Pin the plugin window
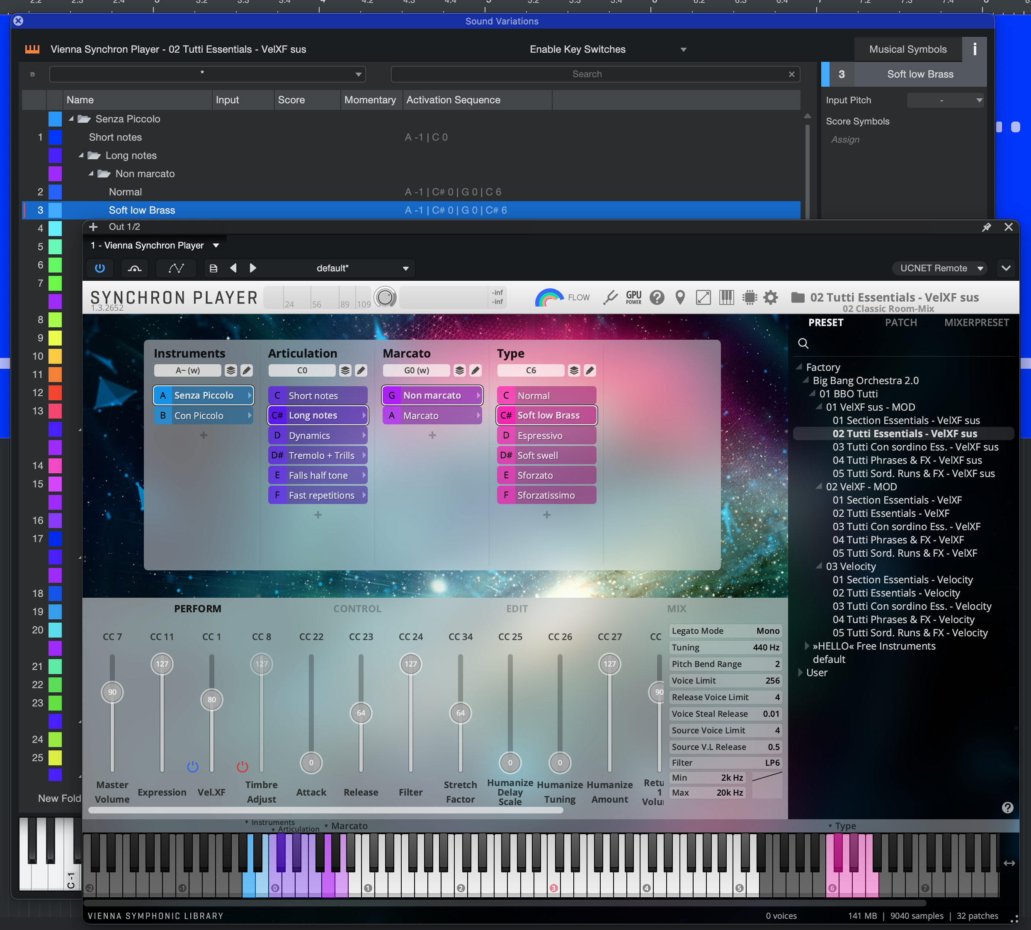This screenshot has height=930, width=1031. pyautogui.click(x=987, y=227)
